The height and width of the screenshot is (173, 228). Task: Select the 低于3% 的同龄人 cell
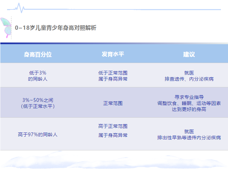coord(38,76)
